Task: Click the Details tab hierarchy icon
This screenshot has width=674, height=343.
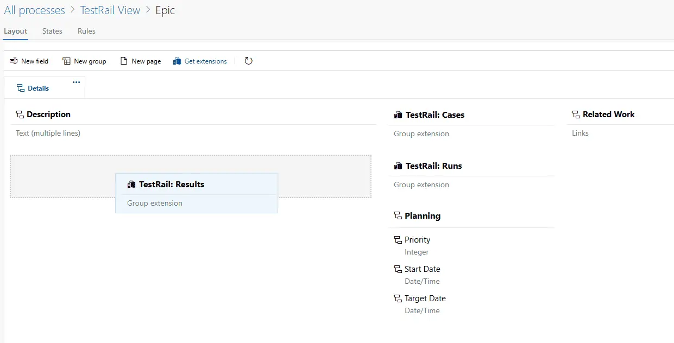Action: tap(21, 88)
